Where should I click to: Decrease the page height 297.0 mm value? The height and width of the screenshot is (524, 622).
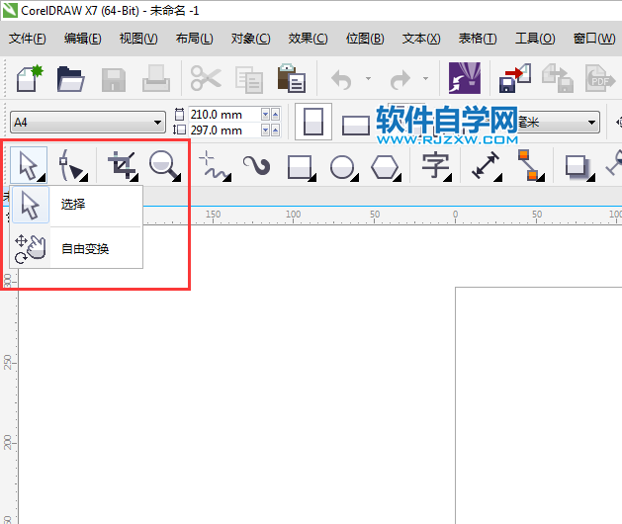[x=265, y=131]
